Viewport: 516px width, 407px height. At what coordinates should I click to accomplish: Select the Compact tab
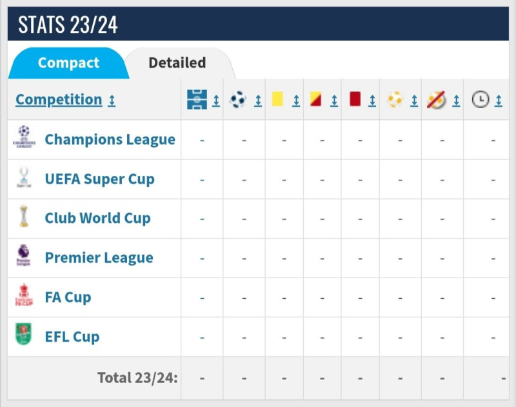tap(68, 62)
